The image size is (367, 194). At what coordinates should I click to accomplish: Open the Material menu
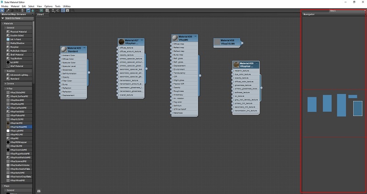pos(15,6)
